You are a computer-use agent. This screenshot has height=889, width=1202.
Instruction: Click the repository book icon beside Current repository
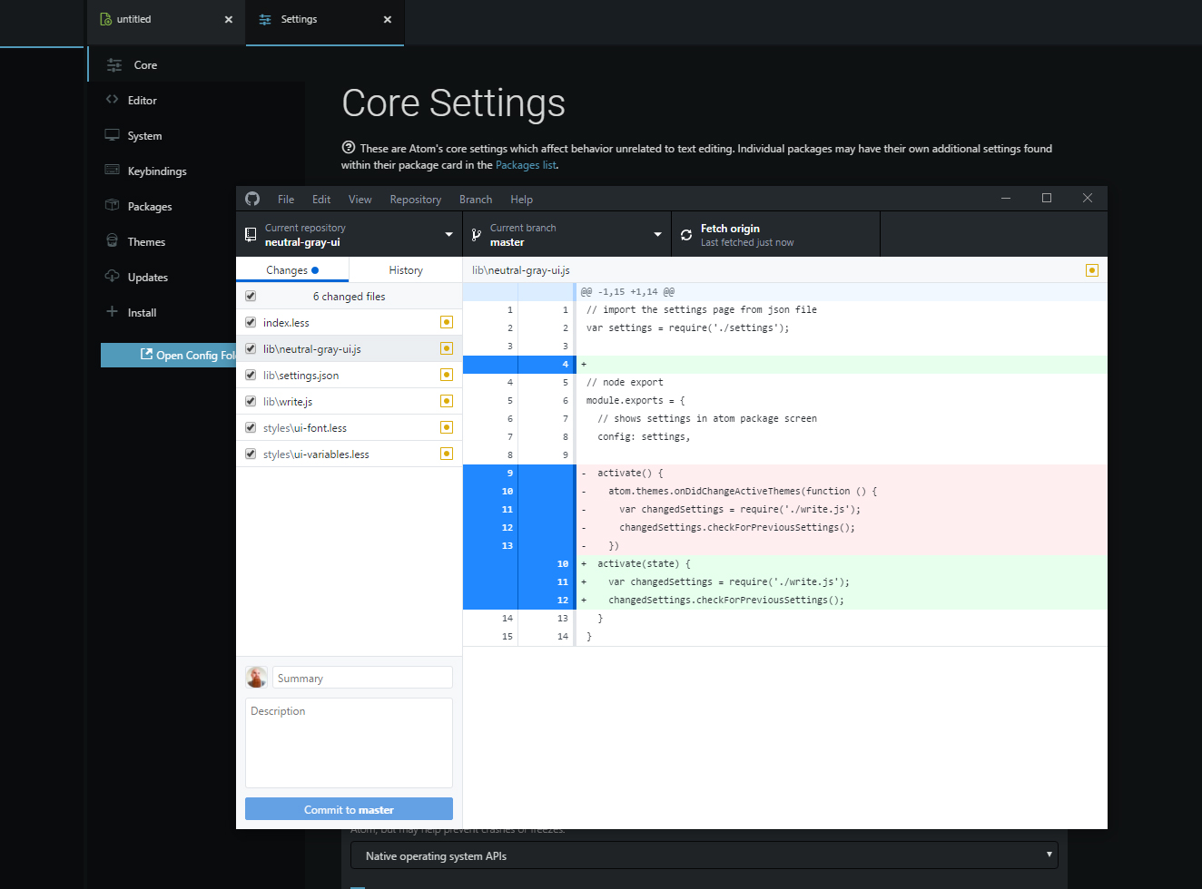tap(250, 233)
